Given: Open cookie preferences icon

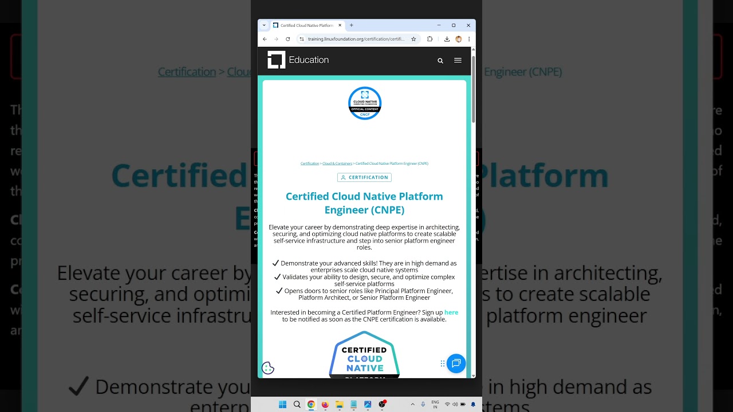Looking at the screenshot, I should pos(268,369).
